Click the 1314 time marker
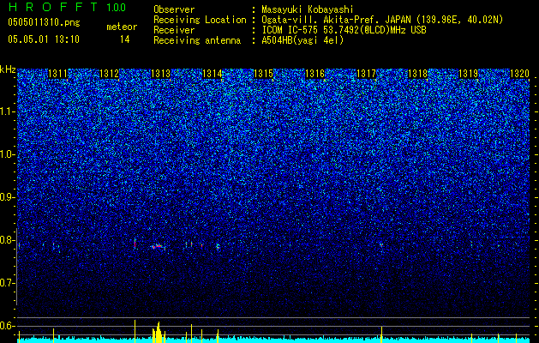This screenshot has height=343, width=539. pos(213,74)
